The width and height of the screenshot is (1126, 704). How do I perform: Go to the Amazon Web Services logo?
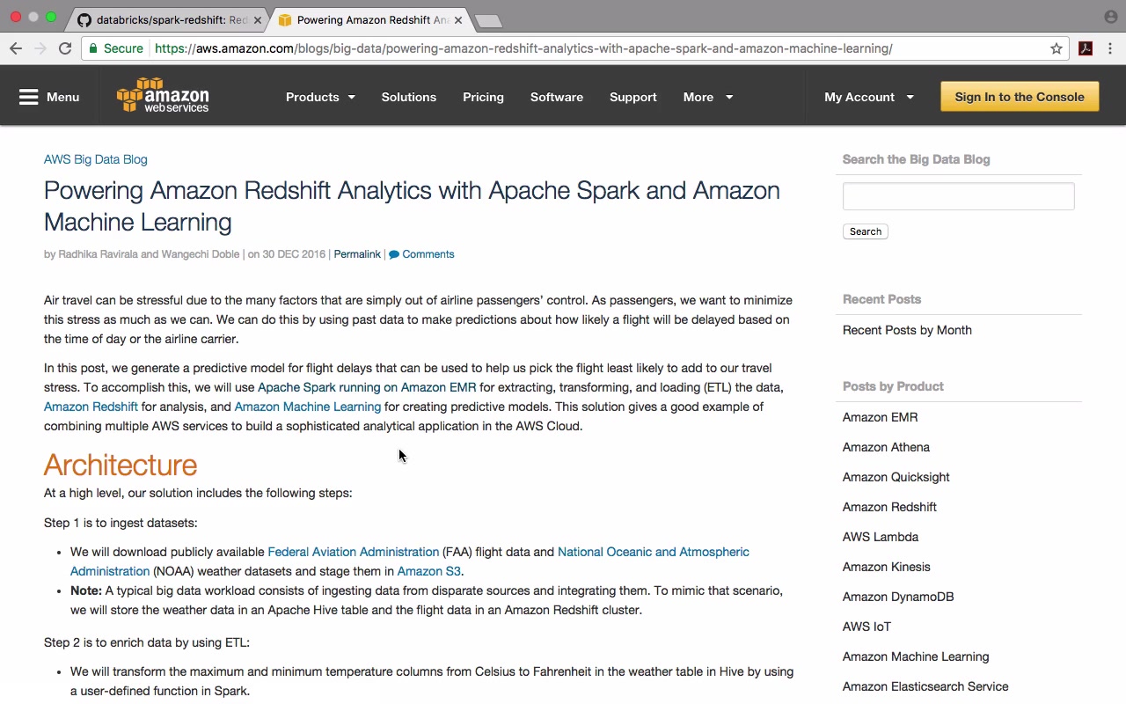163,96
